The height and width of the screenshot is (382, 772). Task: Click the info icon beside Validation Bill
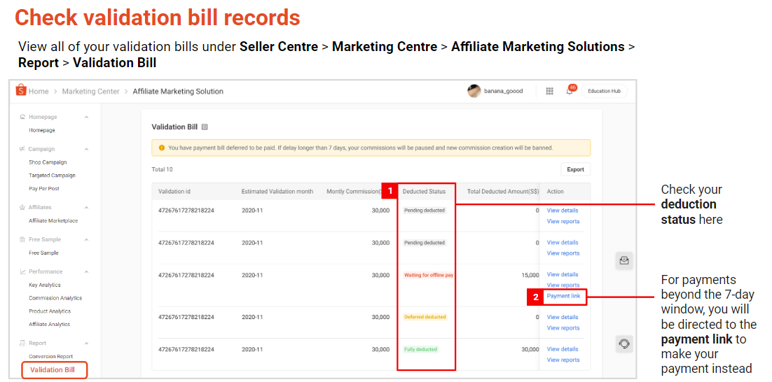click(205, 127)
